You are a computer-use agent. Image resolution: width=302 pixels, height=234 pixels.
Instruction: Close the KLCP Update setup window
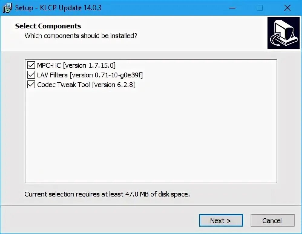[287, 8]
